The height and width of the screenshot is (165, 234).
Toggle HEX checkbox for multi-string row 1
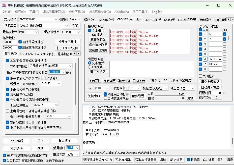[224, 34]
